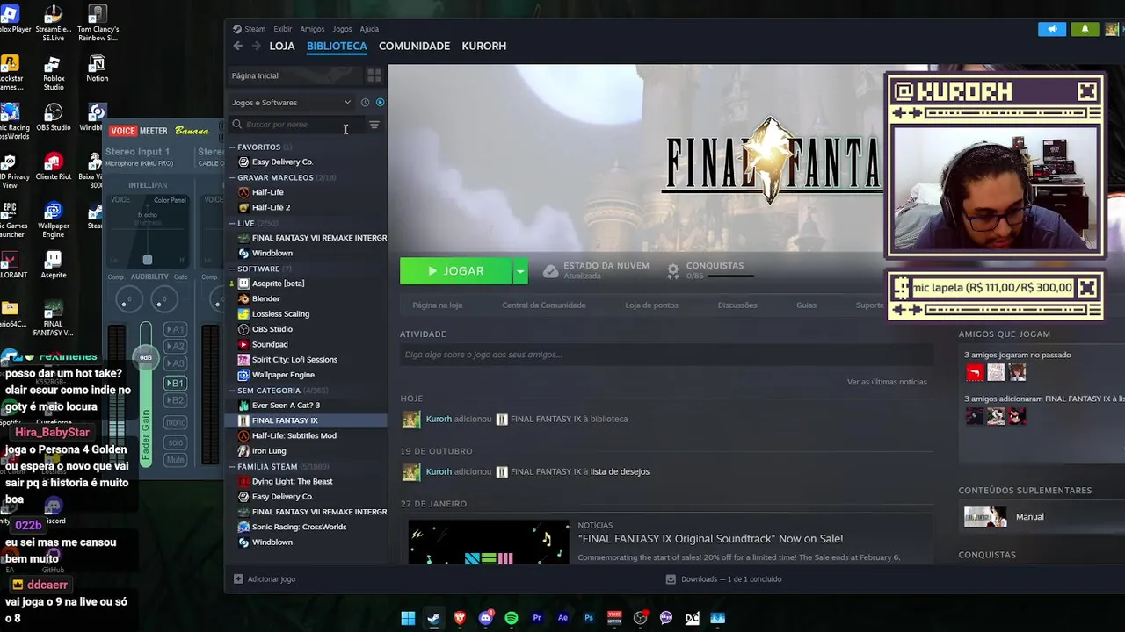The image size is (1125, 632).
Task: Open the achievements gear icon Conquistas
Action: (x=673, y=271)
